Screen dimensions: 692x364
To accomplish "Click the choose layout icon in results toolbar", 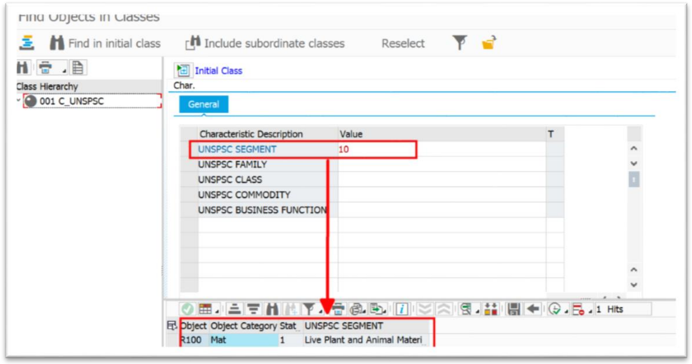I will pyautogui.click(x=466, y=309).
